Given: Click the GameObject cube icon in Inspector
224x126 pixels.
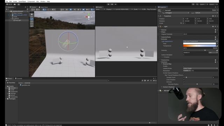Looking at the screenshot, I should click(x=160, y=10).
